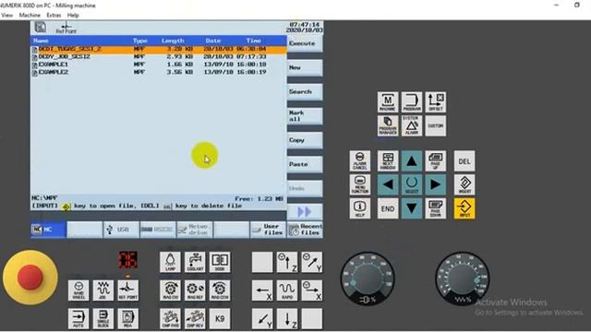Viewport: 591px width, 332px height.
Task: Click the Mark all softkey
Action: (x=305, y=116)
